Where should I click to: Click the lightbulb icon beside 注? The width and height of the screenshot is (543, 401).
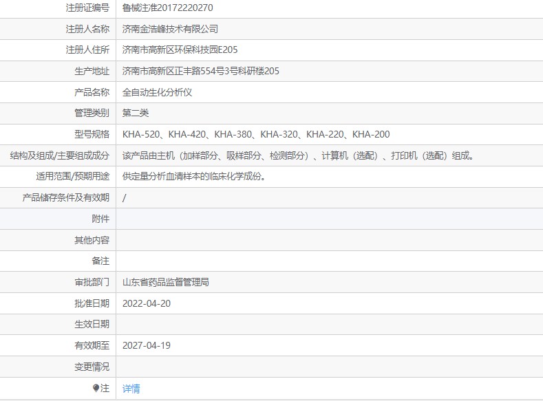pos(96,388)
